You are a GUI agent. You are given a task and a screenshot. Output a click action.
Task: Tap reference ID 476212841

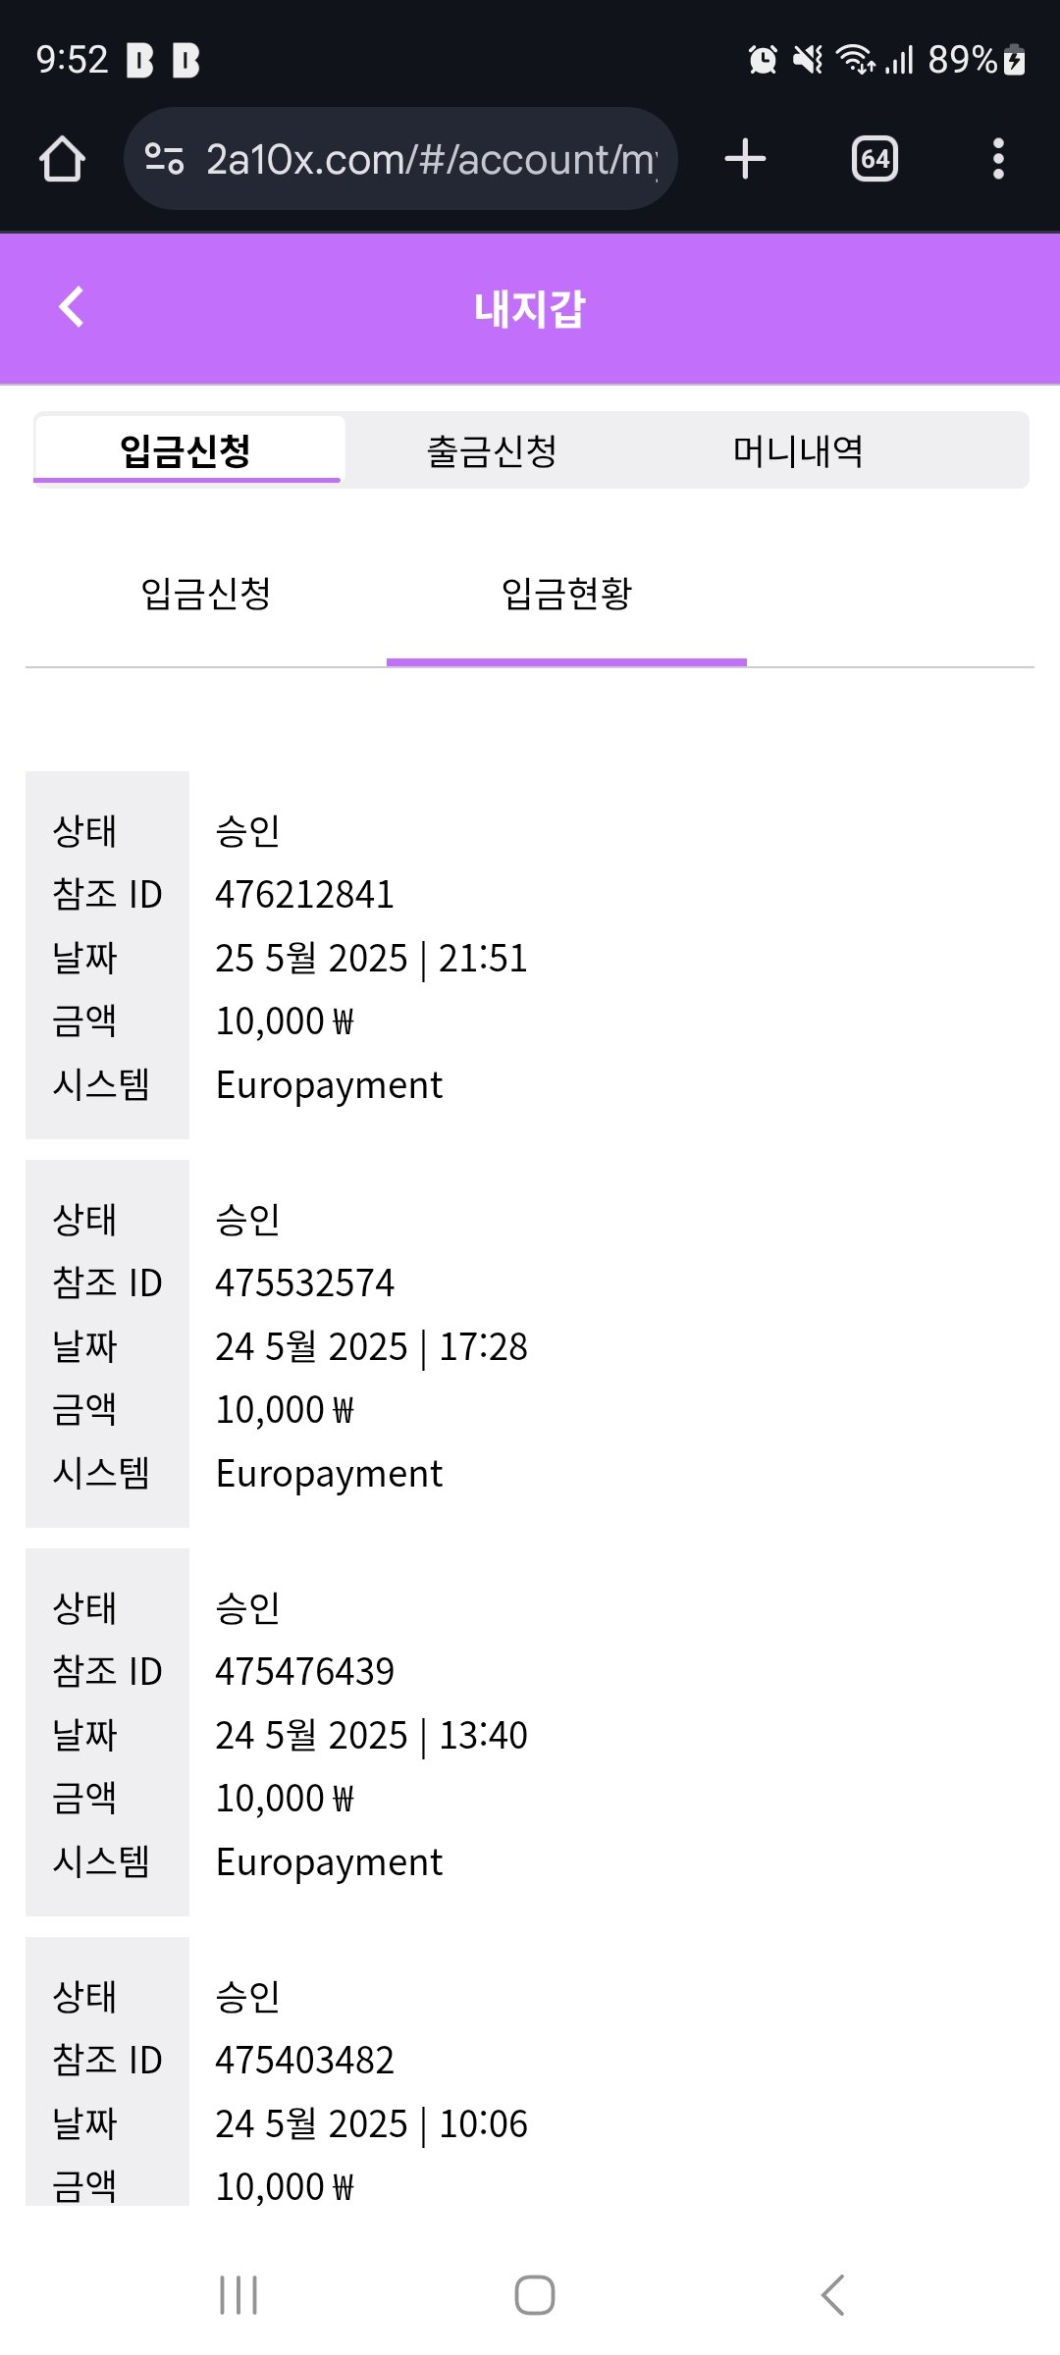tap(304, 895)
